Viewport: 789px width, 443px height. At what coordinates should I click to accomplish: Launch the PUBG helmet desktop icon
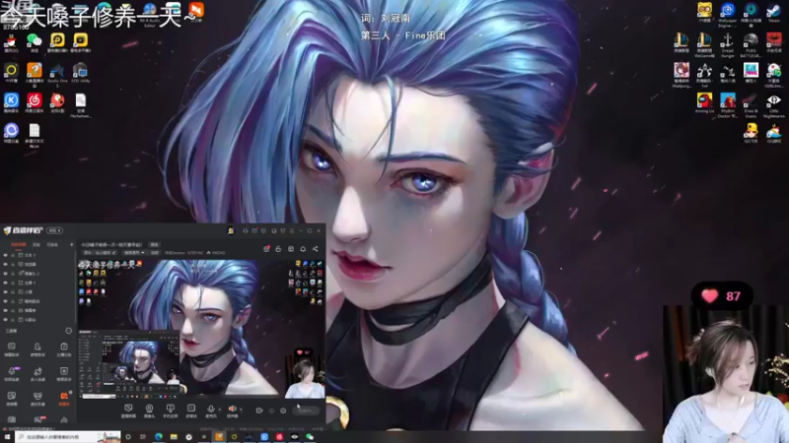(x=751, y=45)
